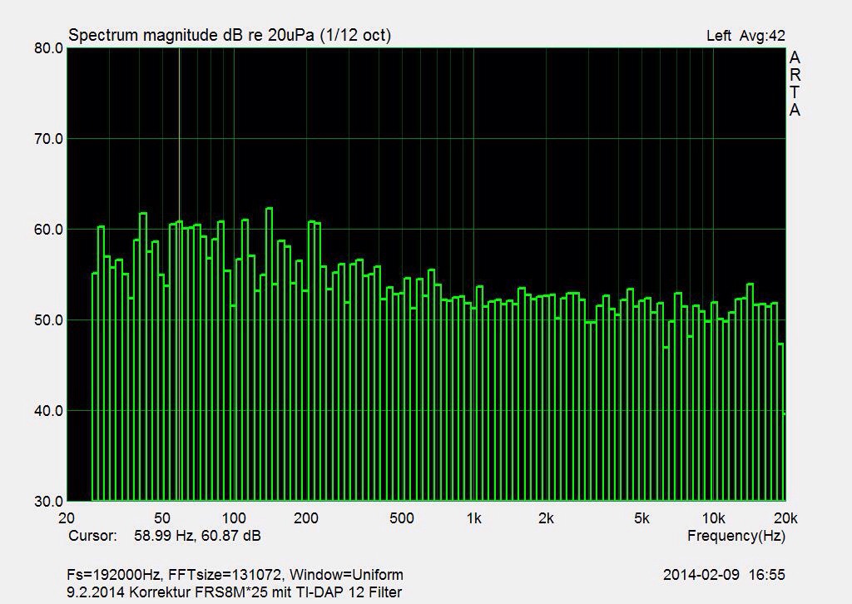Click the chart title 'Spectrum magnitude dB re 20uPa (1/12 oct)'
The width and height of the screenshot is (852, 604).
230,35
